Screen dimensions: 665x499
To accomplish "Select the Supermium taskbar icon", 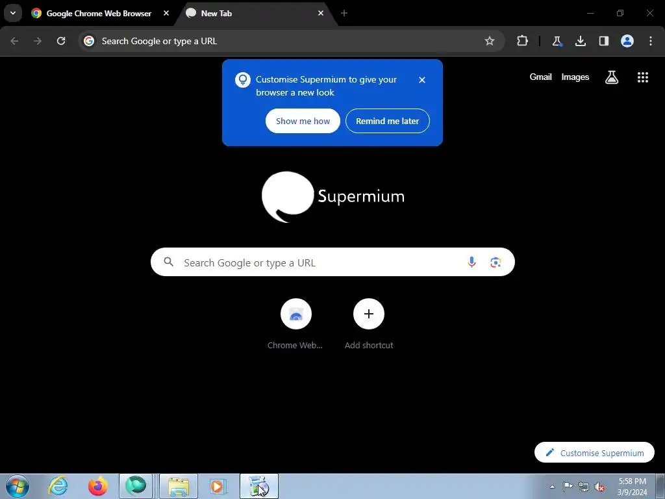I will click(136, 486).
